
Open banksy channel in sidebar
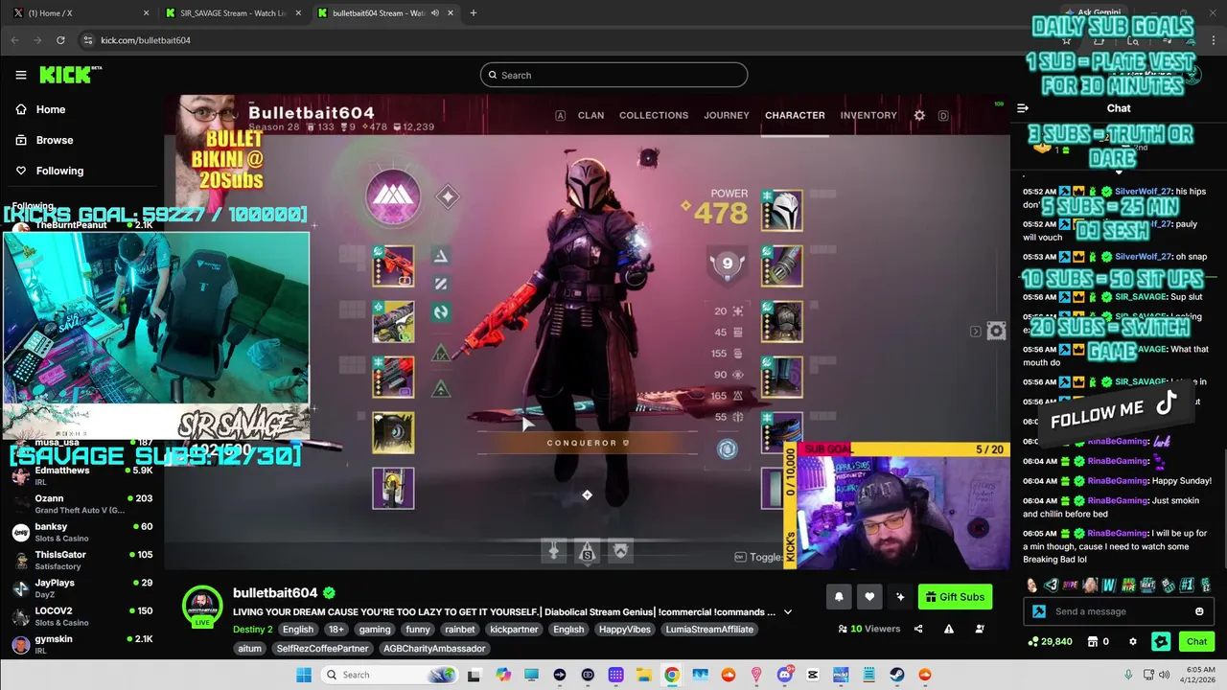coord(82,532)
